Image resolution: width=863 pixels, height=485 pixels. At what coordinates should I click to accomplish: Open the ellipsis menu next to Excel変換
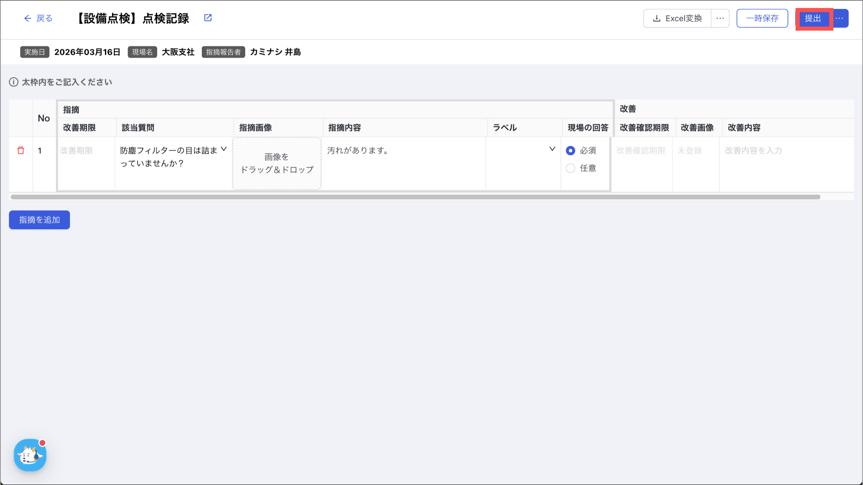click(720, 19)
